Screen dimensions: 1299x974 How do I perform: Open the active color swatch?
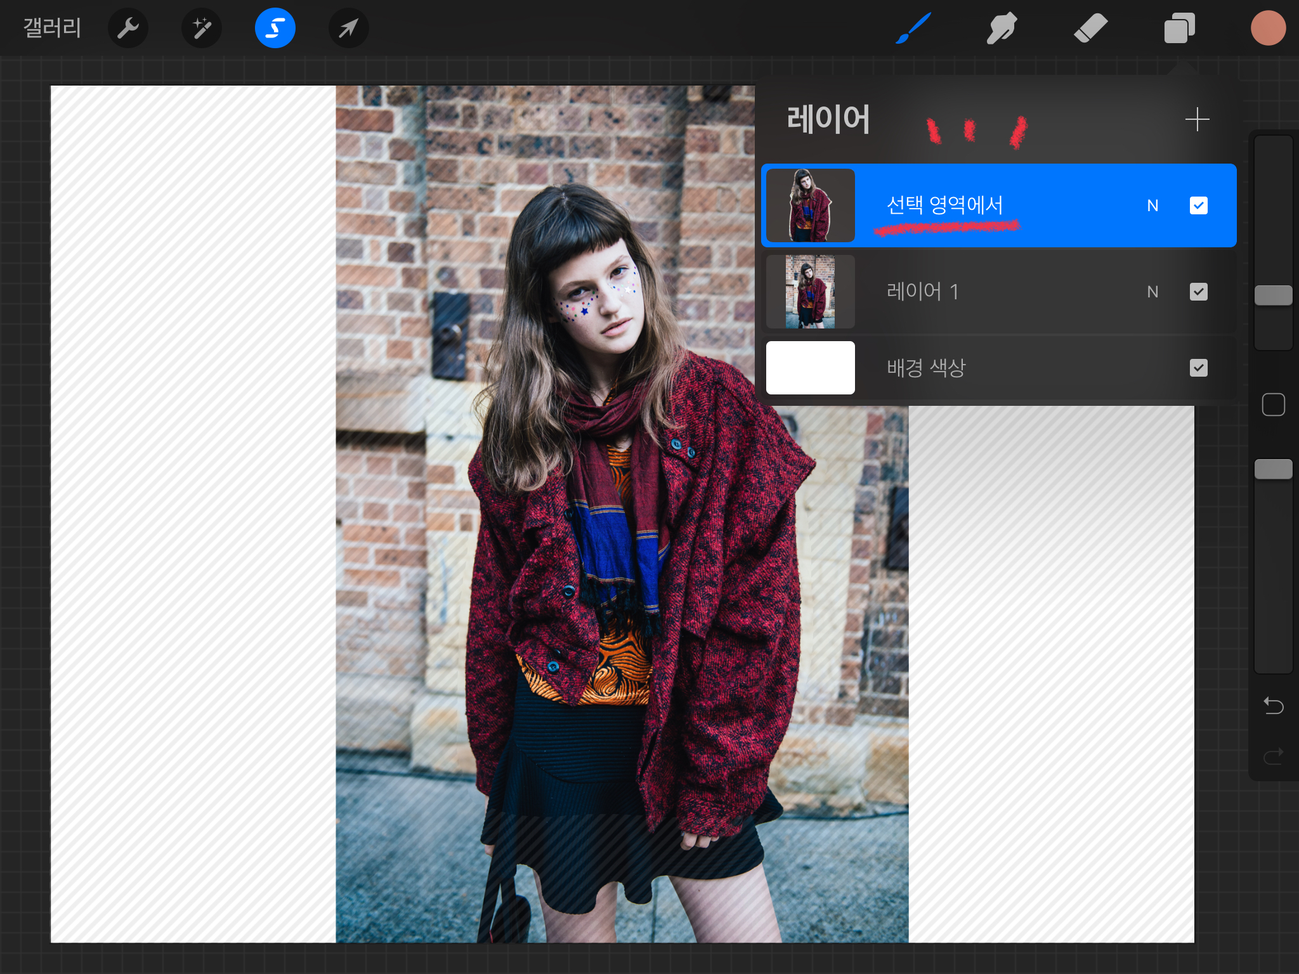point(1268,29)
